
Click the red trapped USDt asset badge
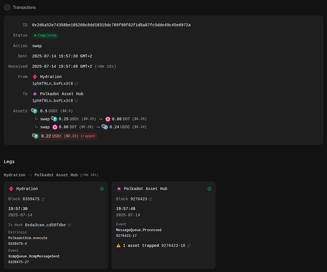[64, 136]
